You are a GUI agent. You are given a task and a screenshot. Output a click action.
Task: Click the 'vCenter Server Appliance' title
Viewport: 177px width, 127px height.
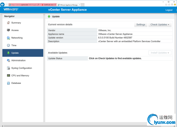point(67,10)
